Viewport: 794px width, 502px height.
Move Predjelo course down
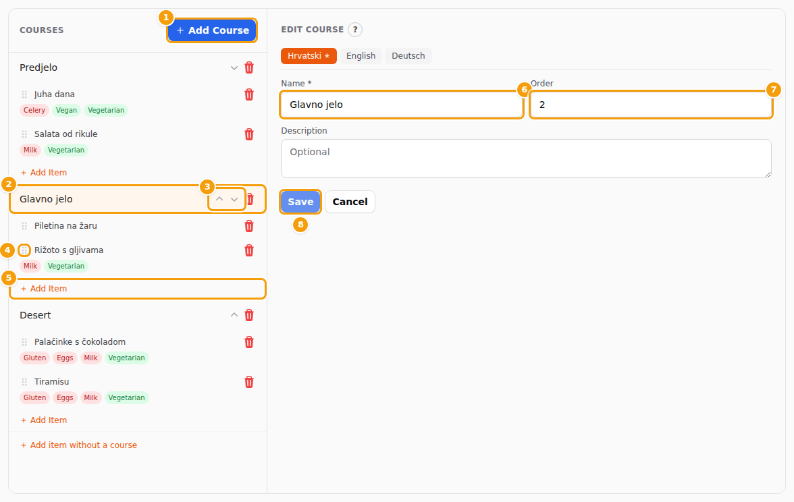pyautogui.click(x=234, y=67)
